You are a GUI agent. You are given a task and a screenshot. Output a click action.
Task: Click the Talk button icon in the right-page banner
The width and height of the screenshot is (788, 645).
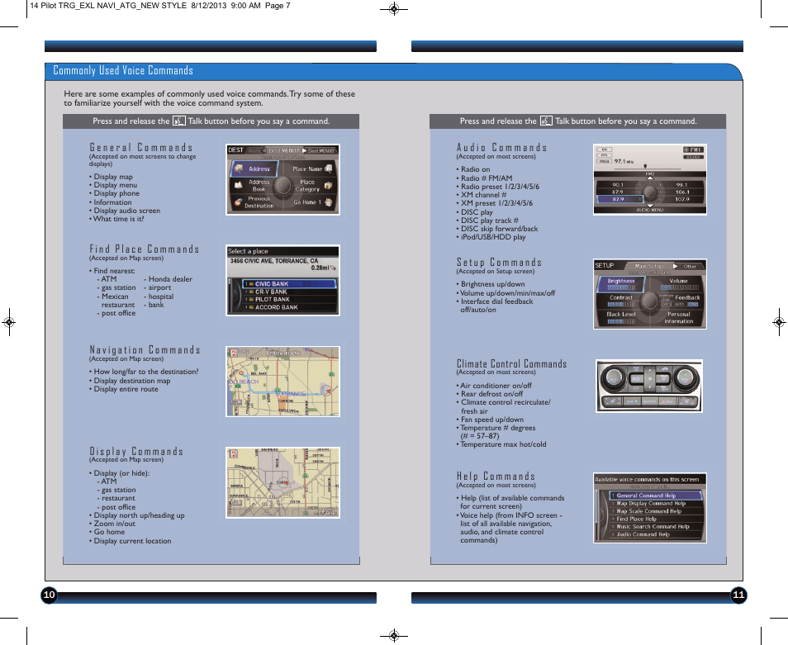click(546, 121)
